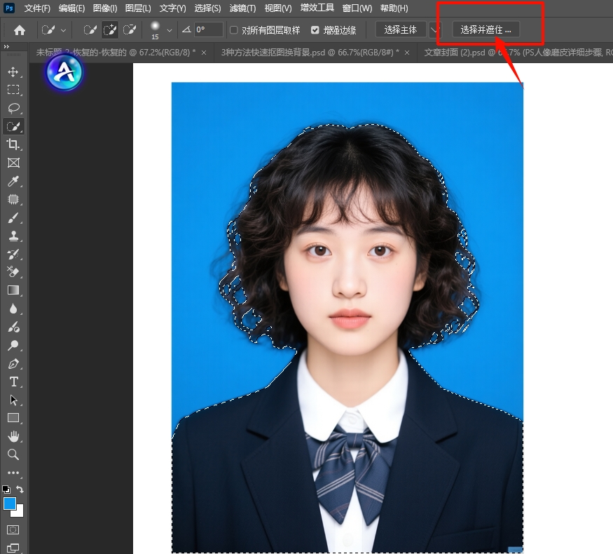613x554 pixels.
Task: Choose the Horizontal Type tool
Action: tap(13, 381)
